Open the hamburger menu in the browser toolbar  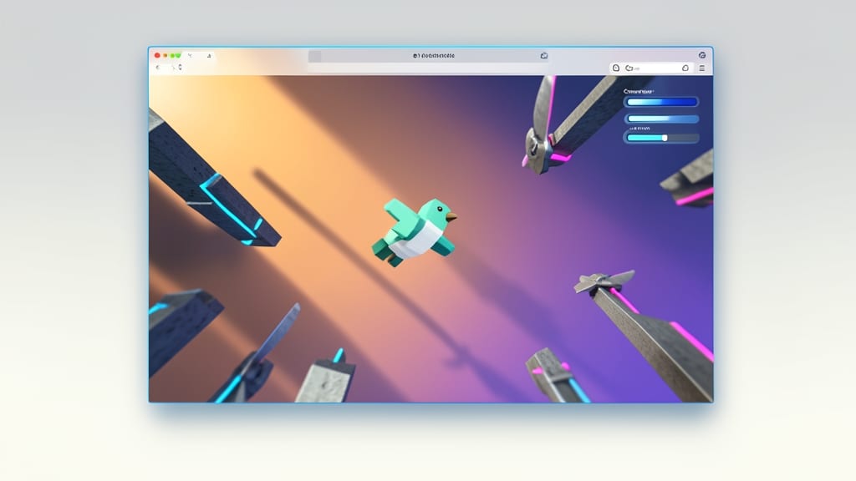point(702,68)
